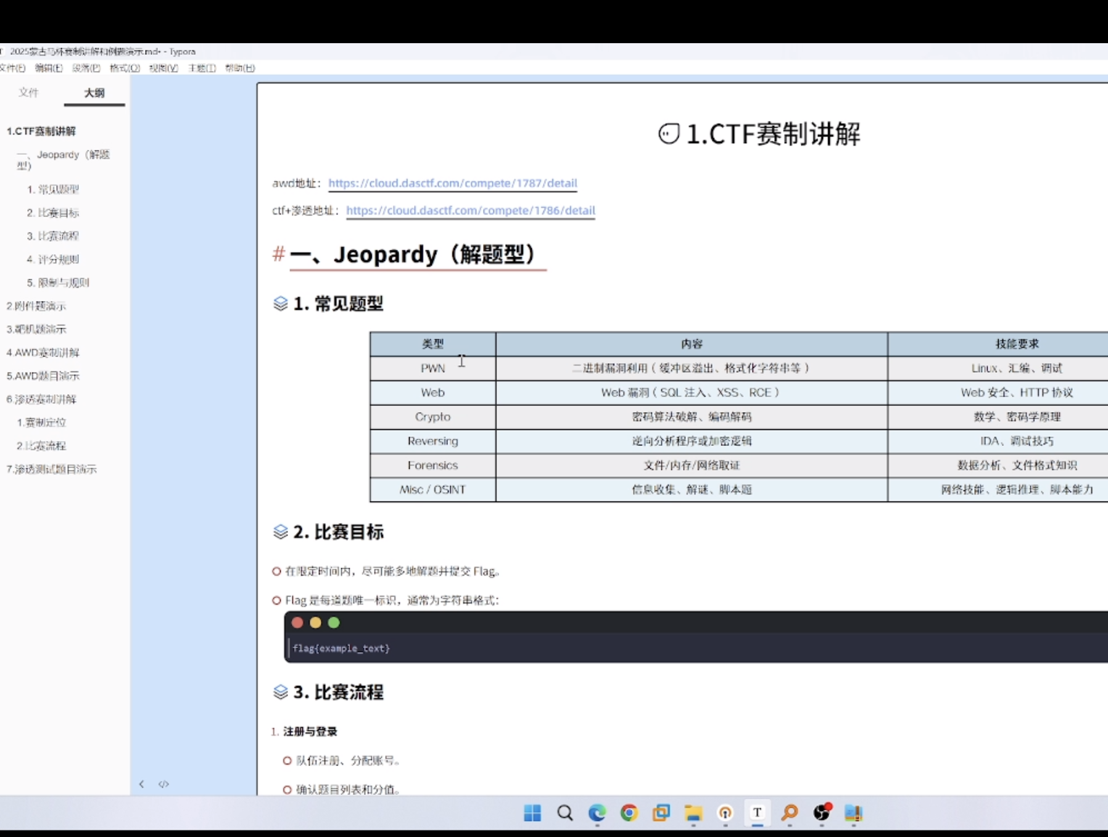Click the source code mode toggle icon
Image resolution: width=1108 pixels, height=837 pixels.
pyautogui.click(x=163, y=784)
